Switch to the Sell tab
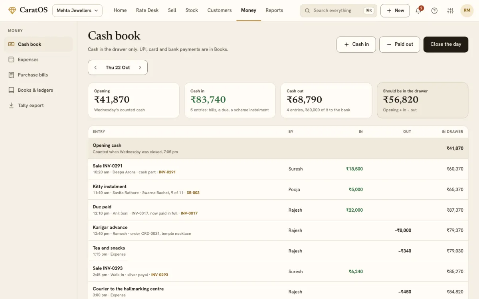This screenshot has height=299, width=479. (x=172, y=10)
